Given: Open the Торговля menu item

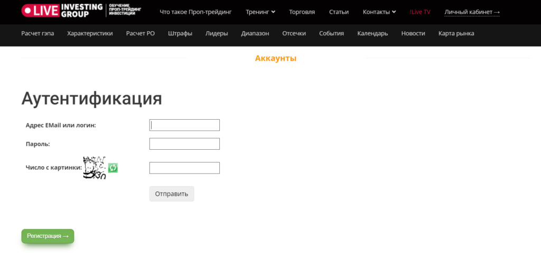Looking at the screenshot, I should click(302, 12).
